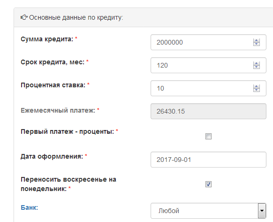Select the 'Любой' bank combo box
This screenshot has width=273, height=222.
(x=208, y=211)
